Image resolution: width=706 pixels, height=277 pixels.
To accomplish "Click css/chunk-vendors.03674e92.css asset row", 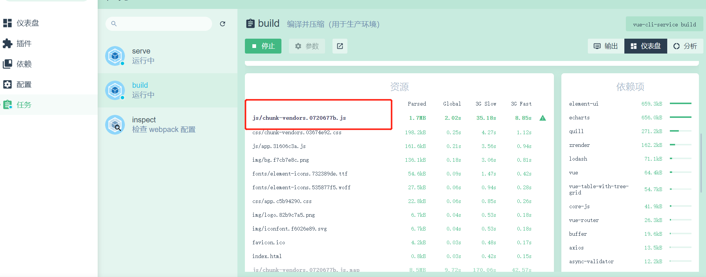I will pyautogui.click(x=399, y=132).
